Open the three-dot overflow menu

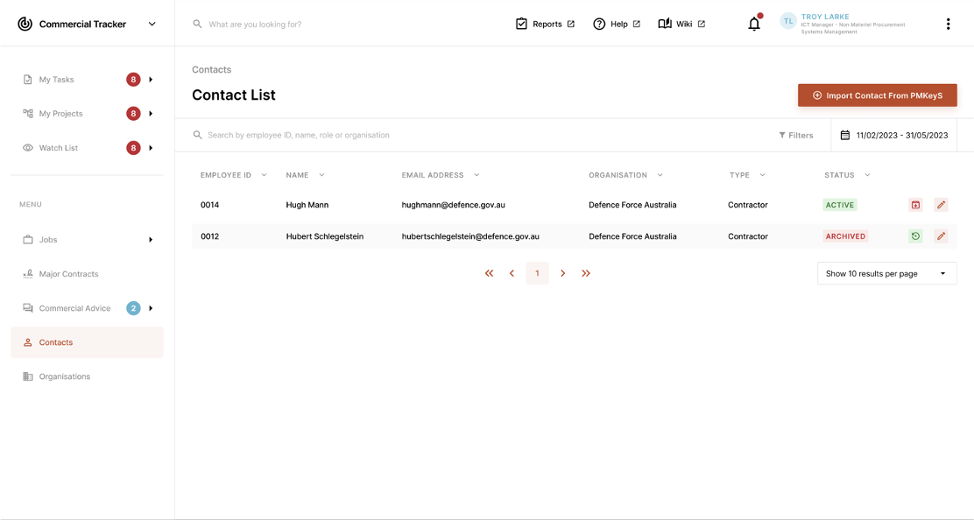coord(949,24)
